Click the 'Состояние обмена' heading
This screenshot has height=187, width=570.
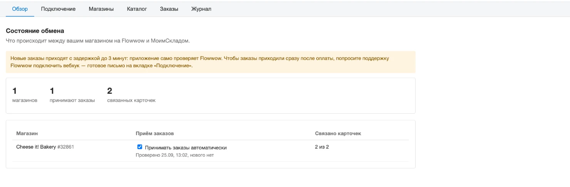coord(35,31)
